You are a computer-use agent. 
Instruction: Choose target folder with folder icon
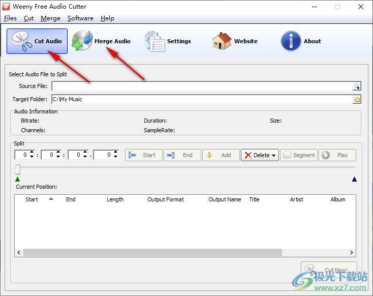pos(357,100)
